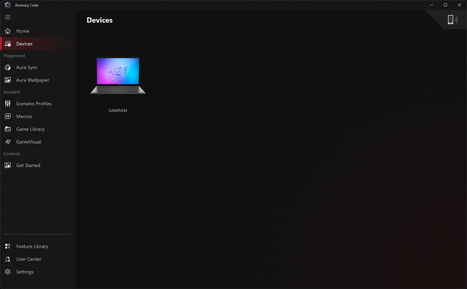This screenshot has height=289, width=467.
Task: Collapse the sidebar with hamburger menu icon
Action: point(8,17)
